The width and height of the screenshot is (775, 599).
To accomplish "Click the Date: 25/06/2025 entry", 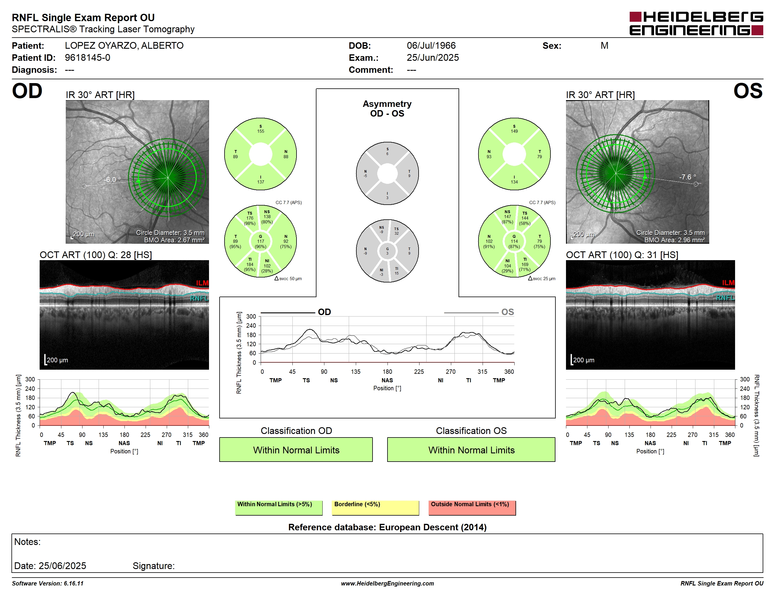I will (50, 566).
